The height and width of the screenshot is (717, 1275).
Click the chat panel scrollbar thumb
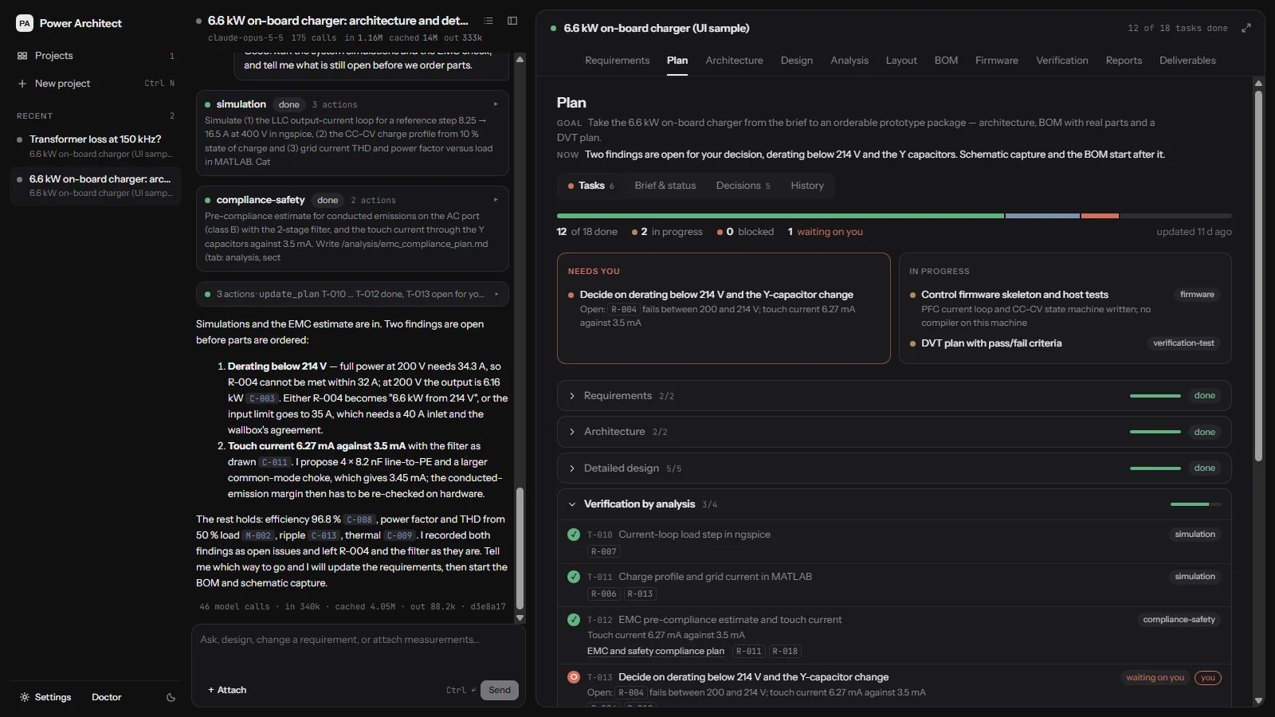pyautogui.click(x=520, y=548)
